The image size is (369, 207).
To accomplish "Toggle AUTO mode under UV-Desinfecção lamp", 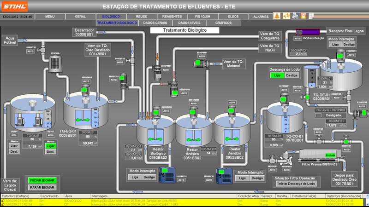I will pyautogui.click(x=298, y=38).
